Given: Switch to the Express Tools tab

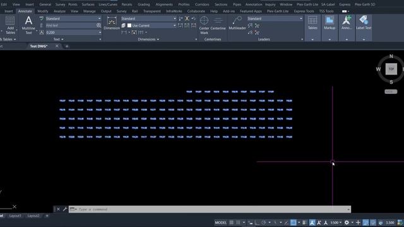Looking at the screenshot, I should tap(304, 11).
